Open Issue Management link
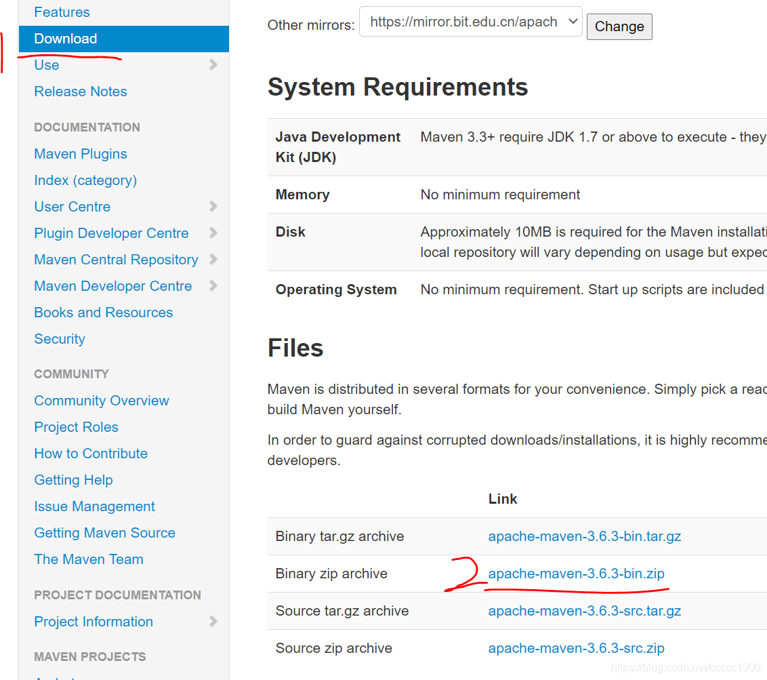Viewport: 767px width, 680px height. coord(94,506)
